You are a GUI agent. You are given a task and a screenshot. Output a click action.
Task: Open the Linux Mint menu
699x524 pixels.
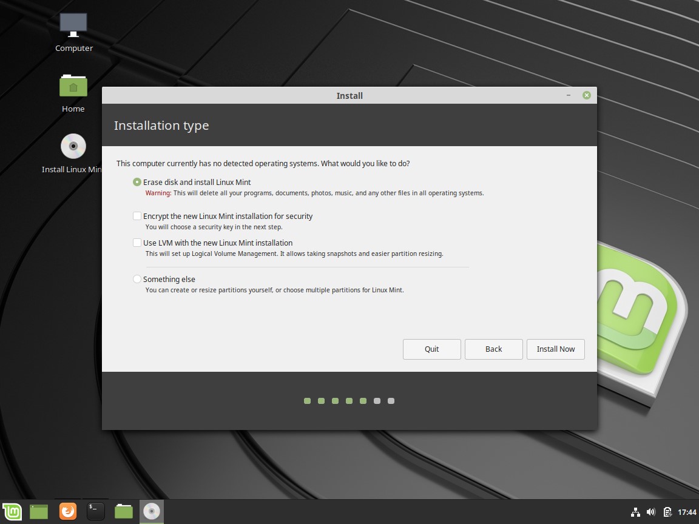12,511
